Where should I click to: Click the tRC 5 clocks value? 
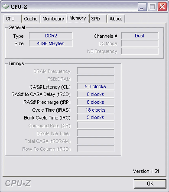coord(96,117)
